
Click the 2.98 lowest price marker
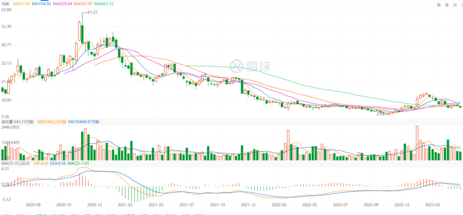[x=380, y=114]
